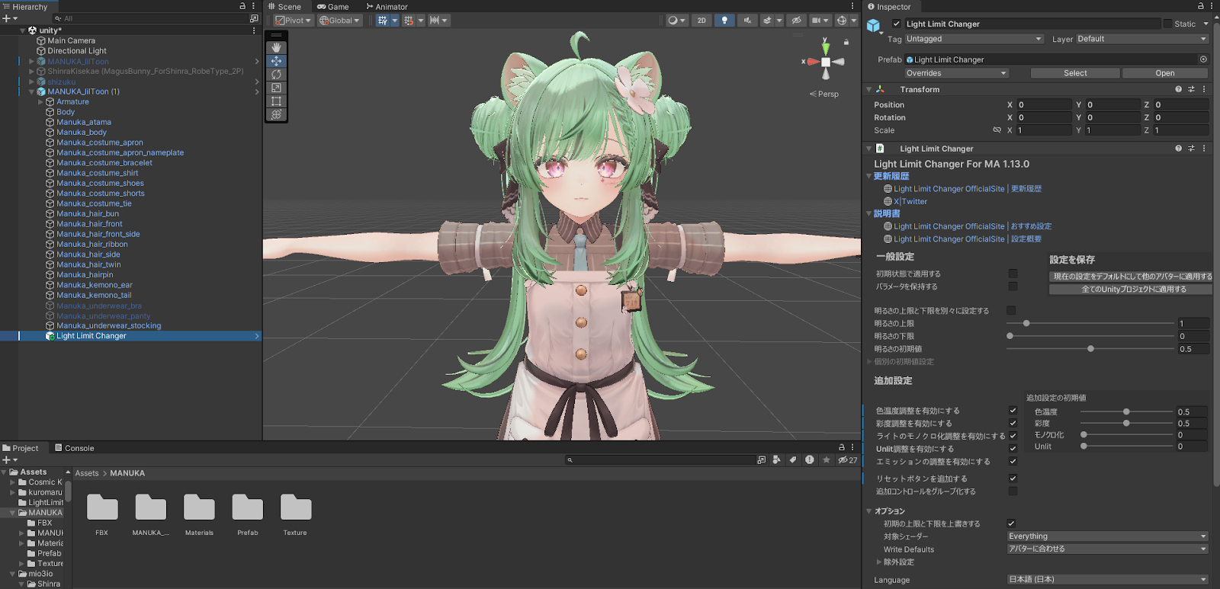This screenshot has width=1220, height=589.
Task: Click the scene view lock icon
Action: 846,43
